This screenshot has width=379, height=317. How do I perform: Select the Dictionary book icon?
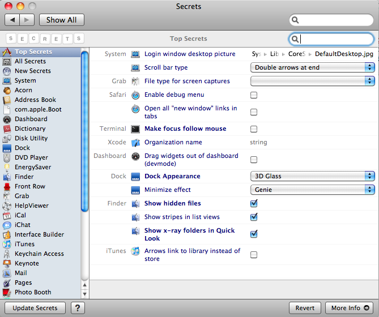[x=7, y=129]
